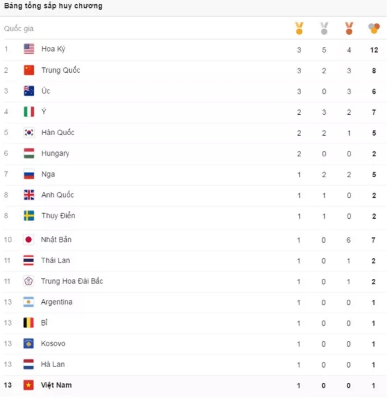389x399 pixels.
Task: Click the Bảng tổng sắp huy chương title
Action: pos(53,6)
